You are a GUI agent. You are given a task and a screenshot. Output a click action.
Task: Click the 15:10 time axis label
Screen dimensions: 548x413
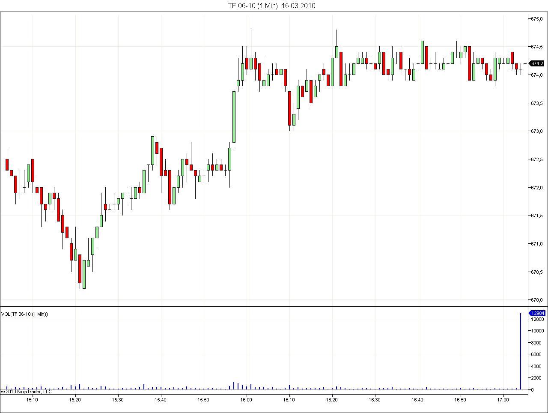(x=32, y=400)
